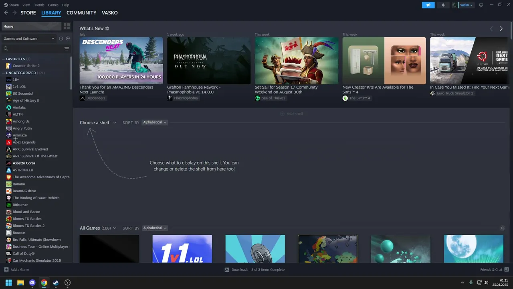Screen dimensions: 513x289
Task: Switch library to grid collections view
Action: 67,26
